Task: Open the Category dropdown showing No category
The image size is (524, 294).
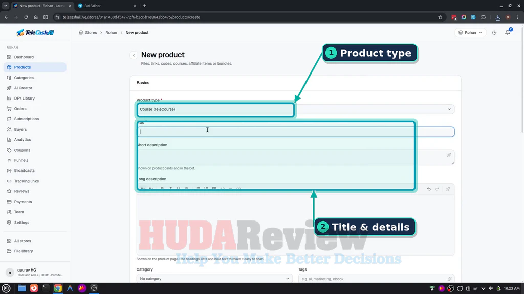Action: click(x=214, y=279)
